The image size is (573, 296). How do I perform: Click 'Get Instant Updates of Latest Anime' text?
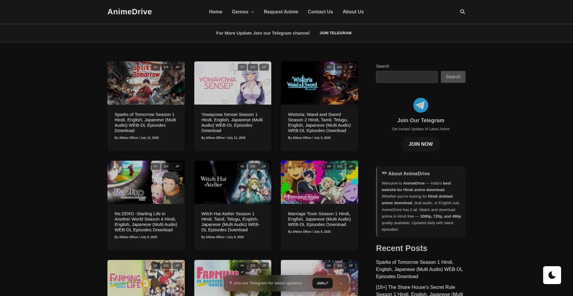click(x=420, y=129)
